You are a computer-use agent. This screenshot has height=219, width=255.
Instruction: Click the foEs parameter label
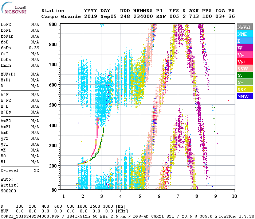[6, 59]
